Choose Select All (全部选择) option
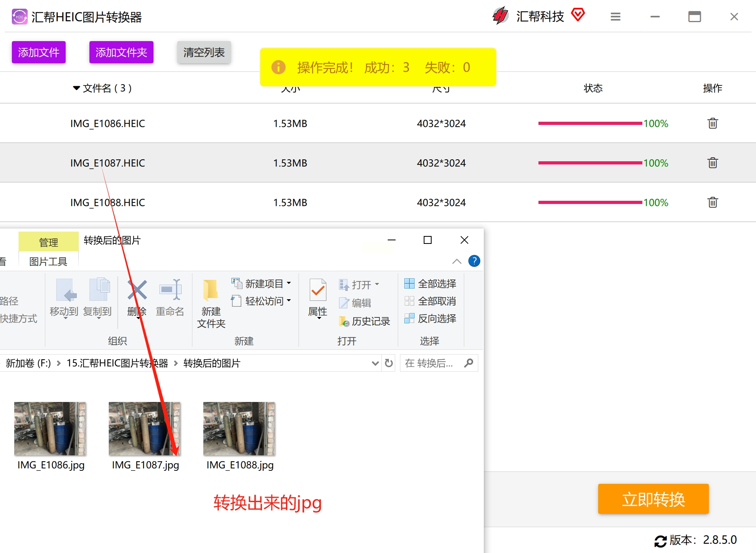This screenshot has width=756, height=553. [x=430, y=283]
